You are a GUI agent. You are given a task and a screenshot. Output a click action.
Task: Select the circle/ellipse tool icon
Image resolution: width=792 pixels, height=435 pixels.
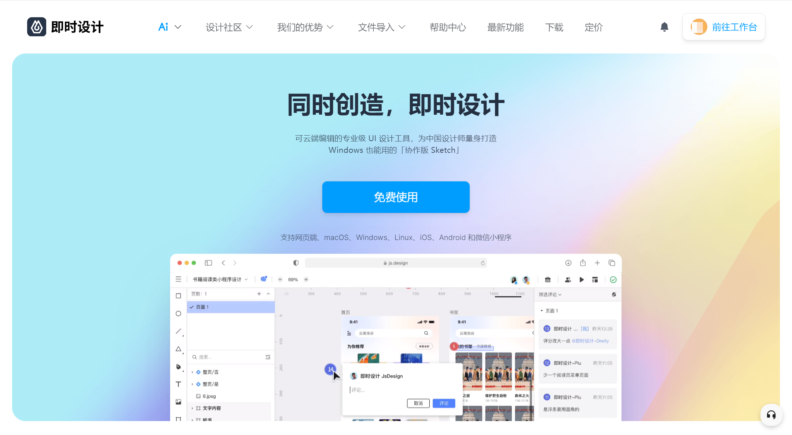click(x=179, y=314)
